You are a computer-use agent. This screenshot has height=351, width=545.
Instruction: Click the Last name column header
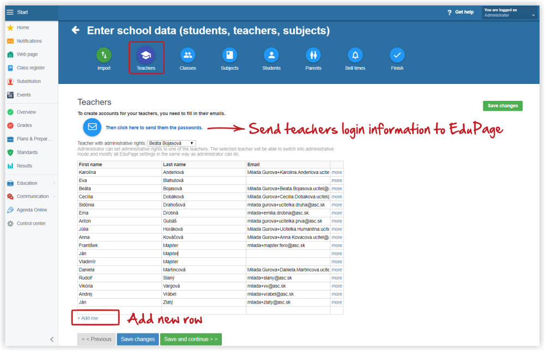click(x=204, y=165)
